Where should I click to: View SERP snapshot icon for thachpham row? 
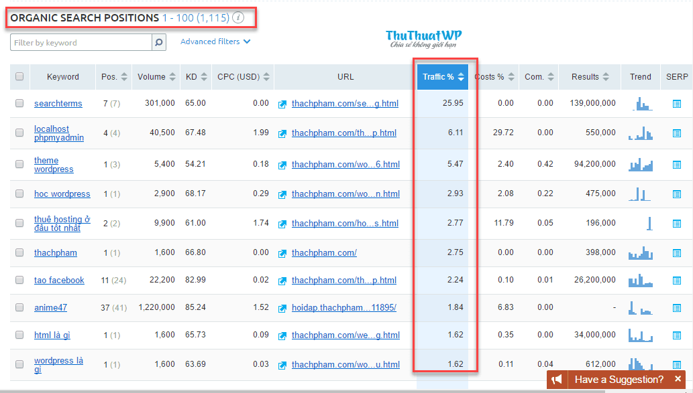click(x=676, y=253)
